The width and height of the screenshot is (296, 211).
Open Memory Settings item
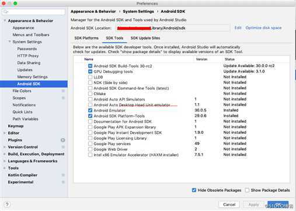(x=32, y=77)
